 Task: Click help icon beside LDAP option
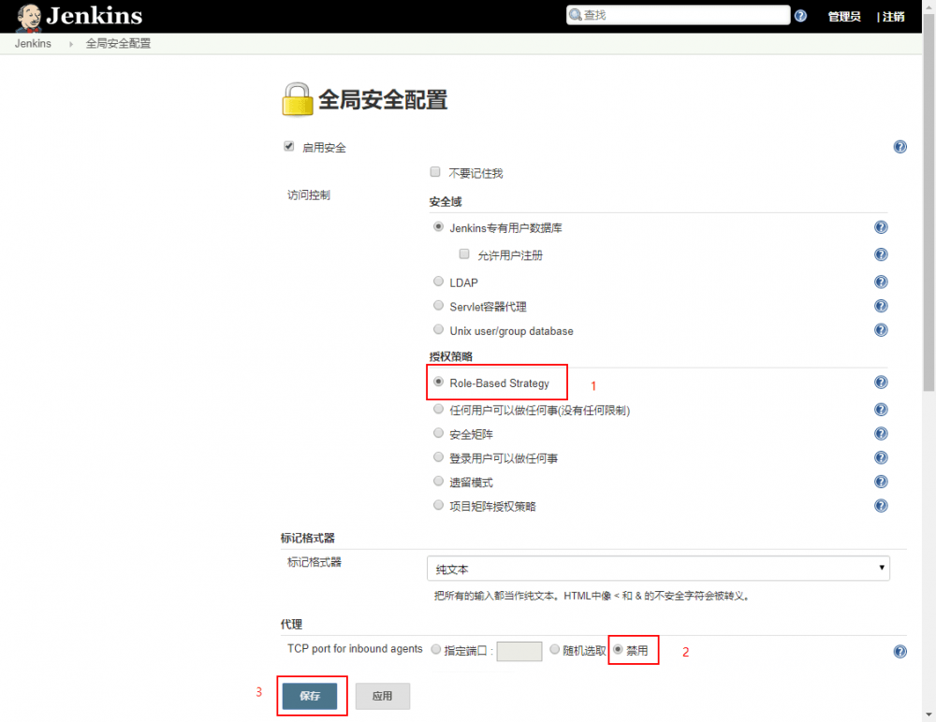(x=881, y=282)
